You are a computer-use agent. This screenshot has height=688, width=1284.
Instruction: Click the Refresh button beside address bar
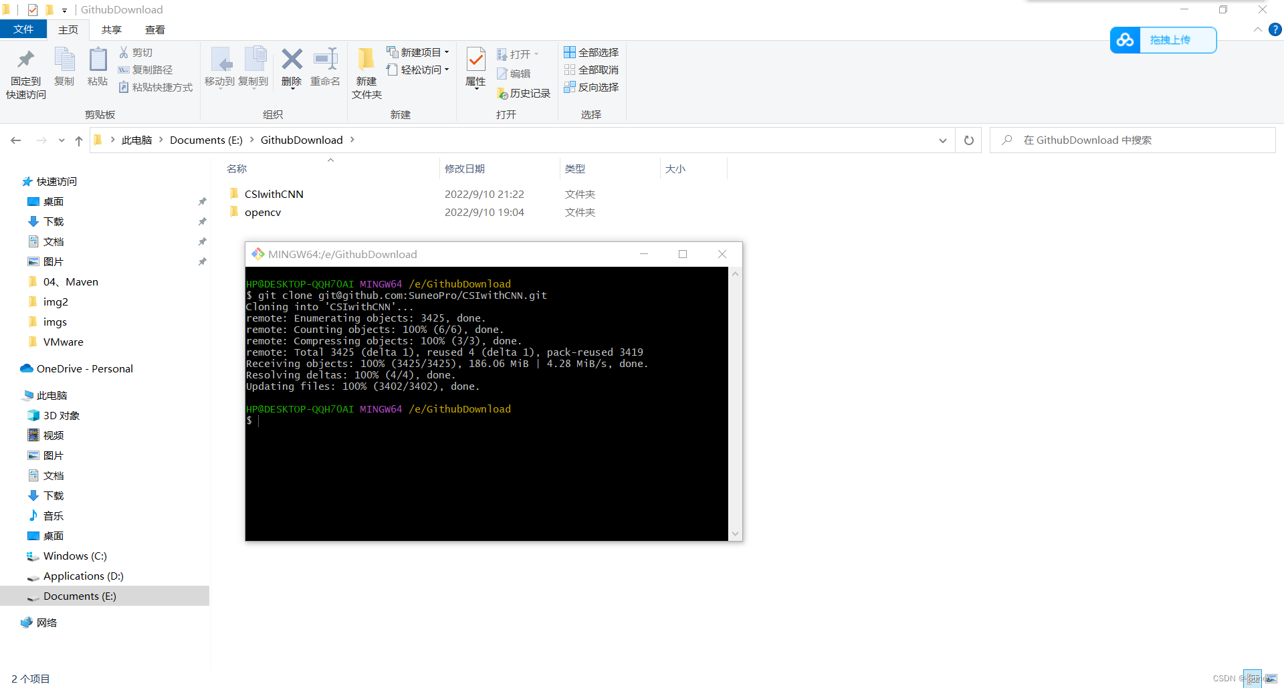(x=968, y=140)
